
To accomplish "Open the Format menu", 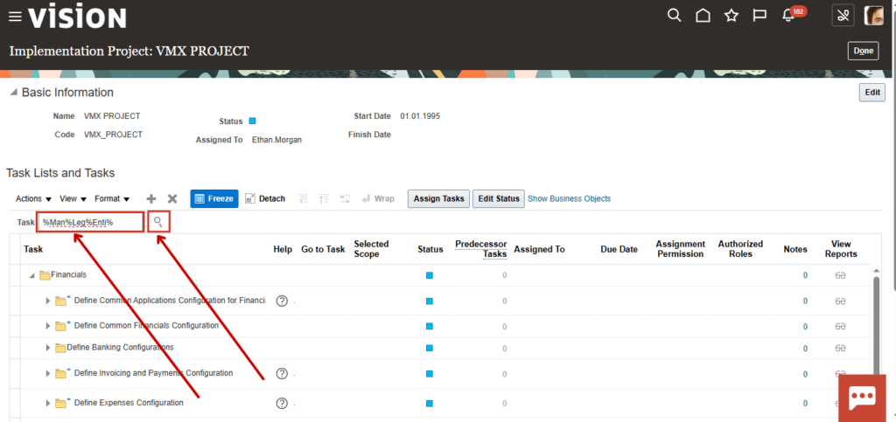I will (112, 198).
